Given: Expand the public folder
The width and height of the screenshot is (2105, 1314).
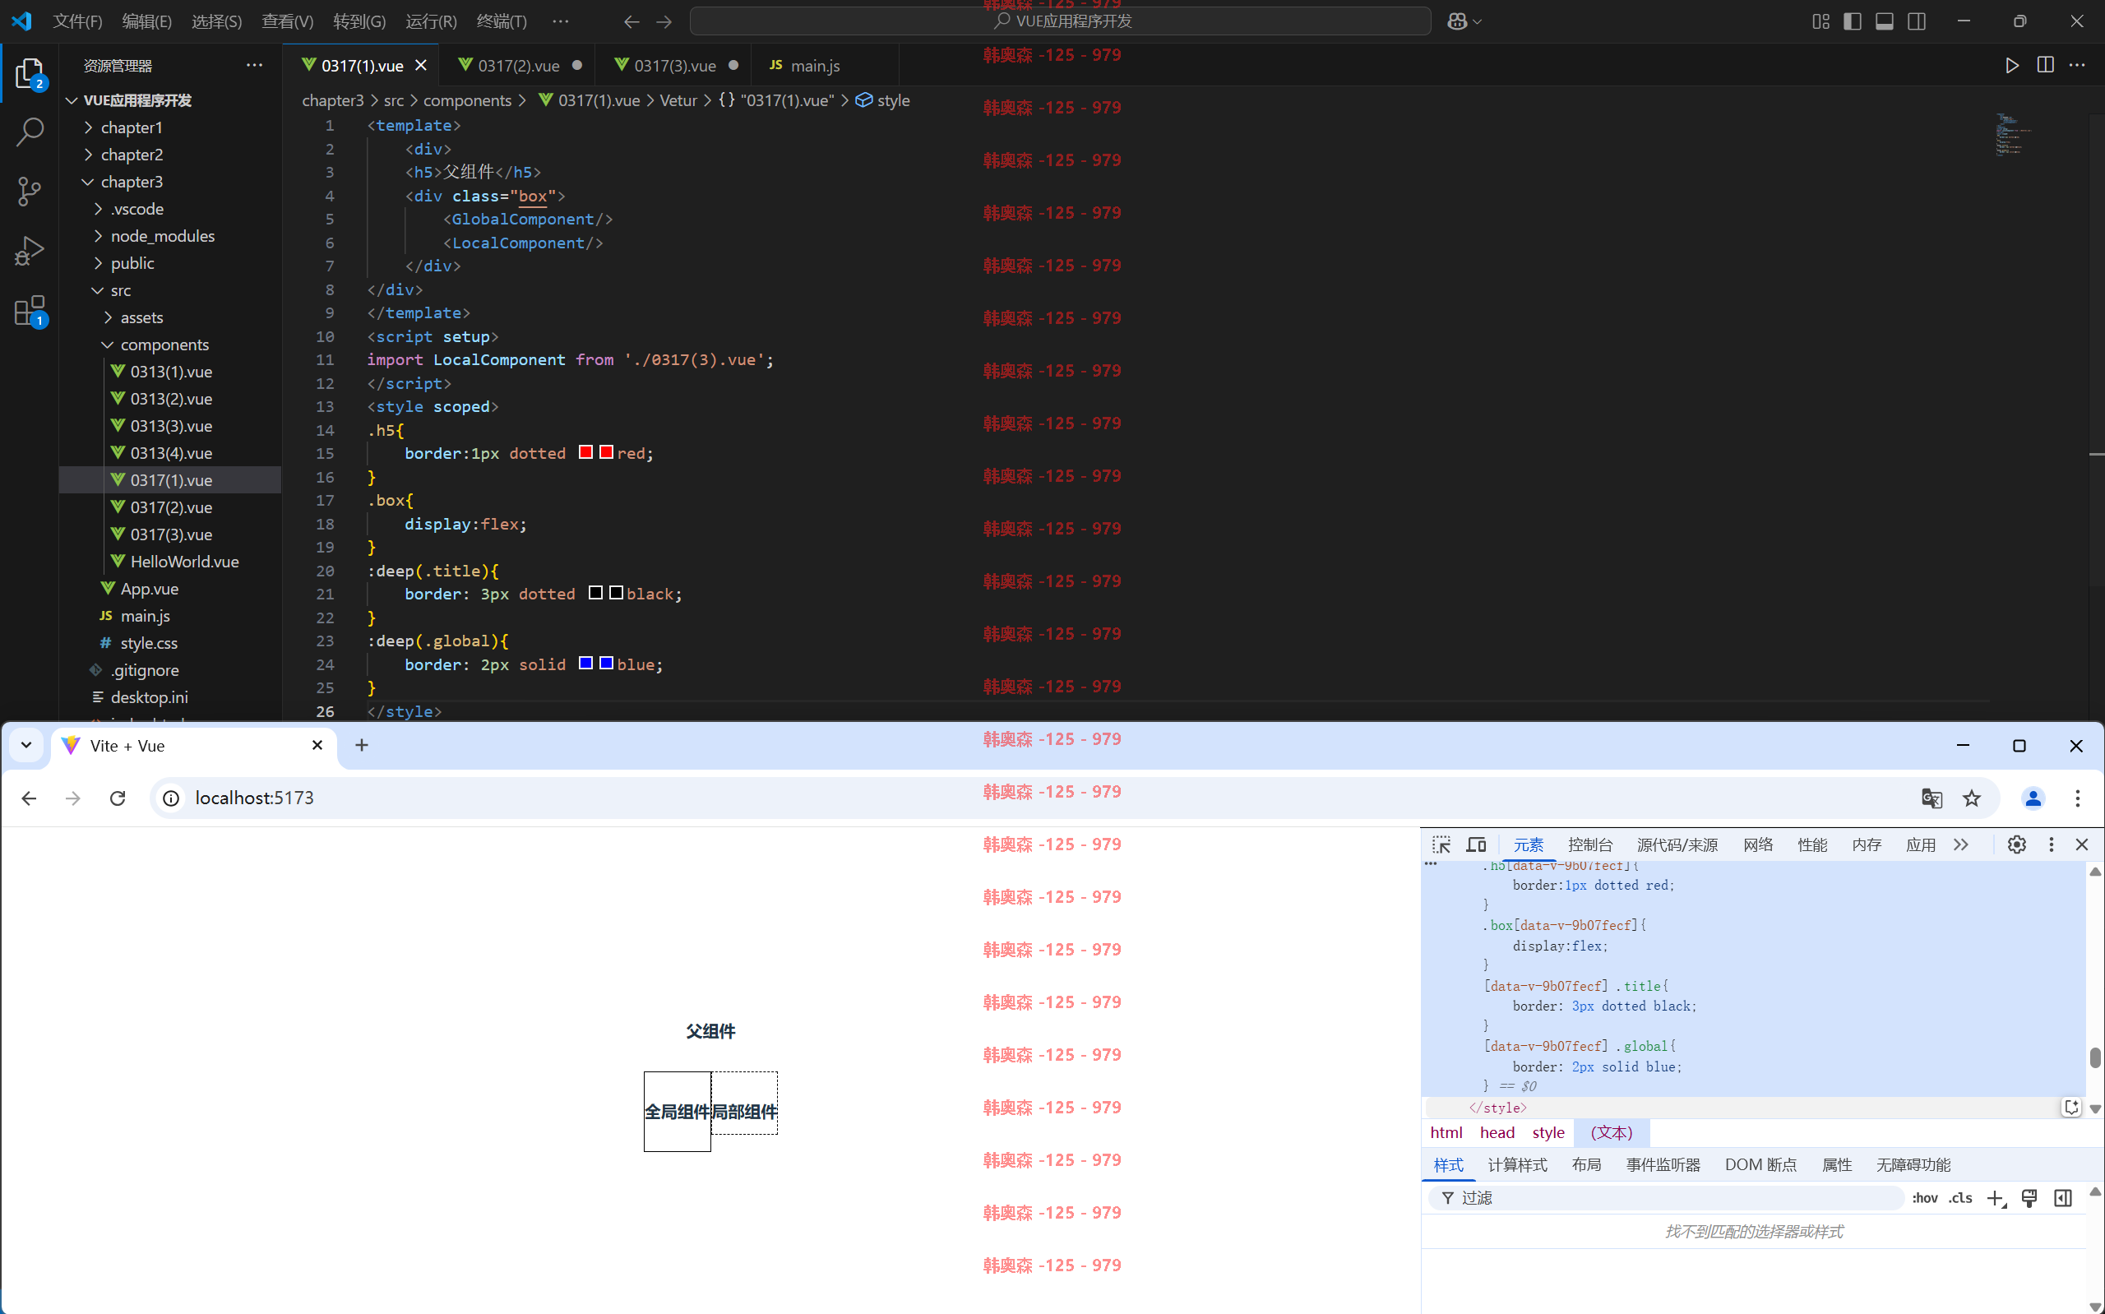Looking at the screenshot, I should click(170, 263).
